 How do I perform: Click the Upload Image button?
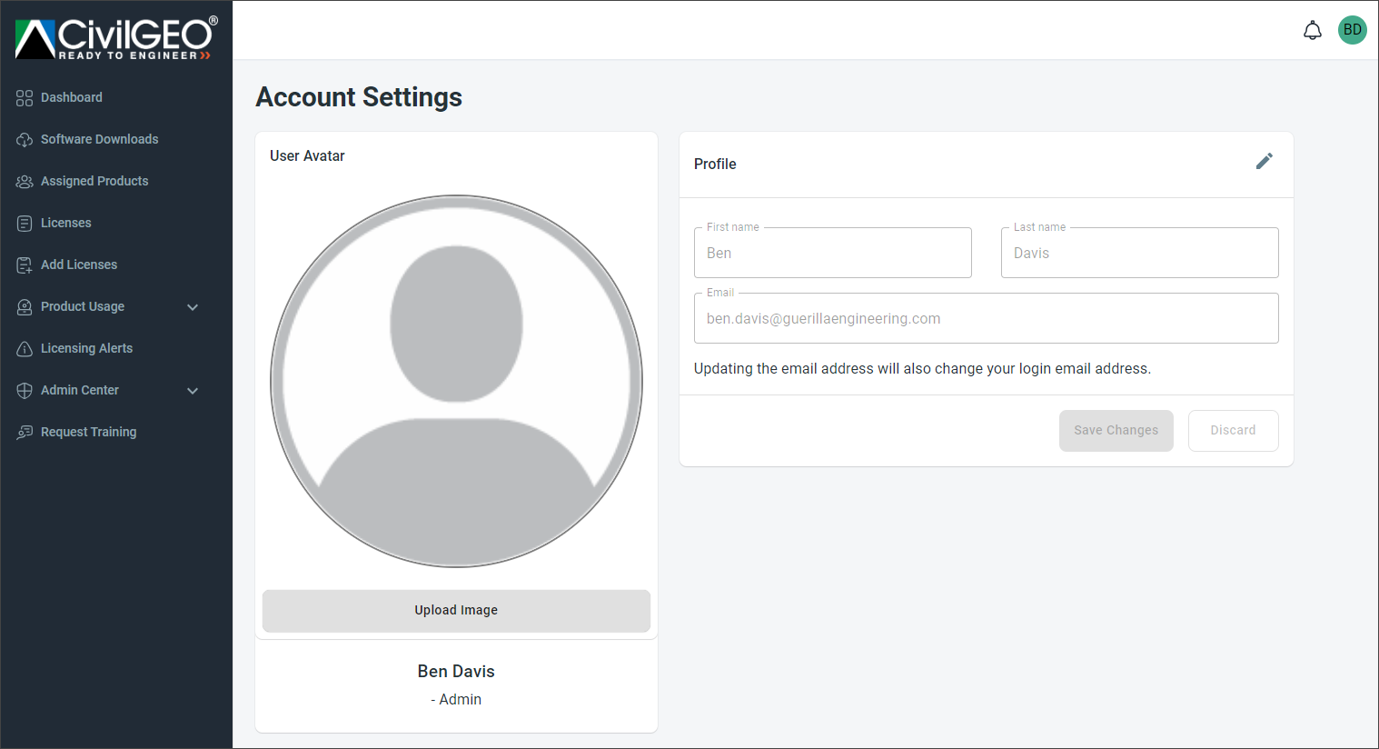click(x=456, y=611)
